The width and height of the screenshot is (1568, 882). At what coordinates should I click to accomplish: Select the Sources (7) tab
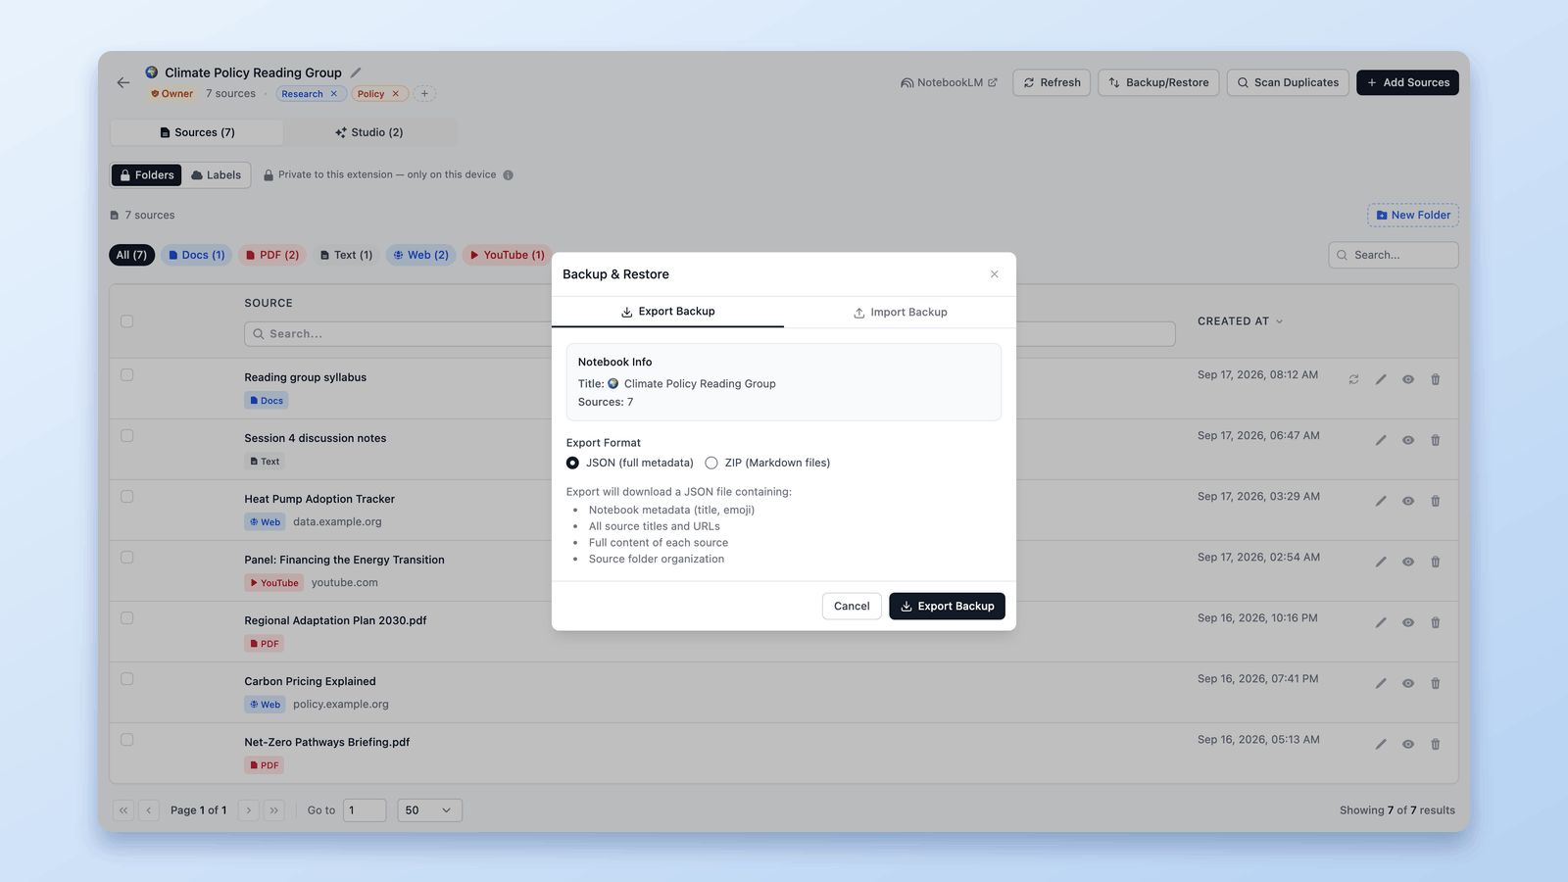pyautogui.click(x=197, y=132)
